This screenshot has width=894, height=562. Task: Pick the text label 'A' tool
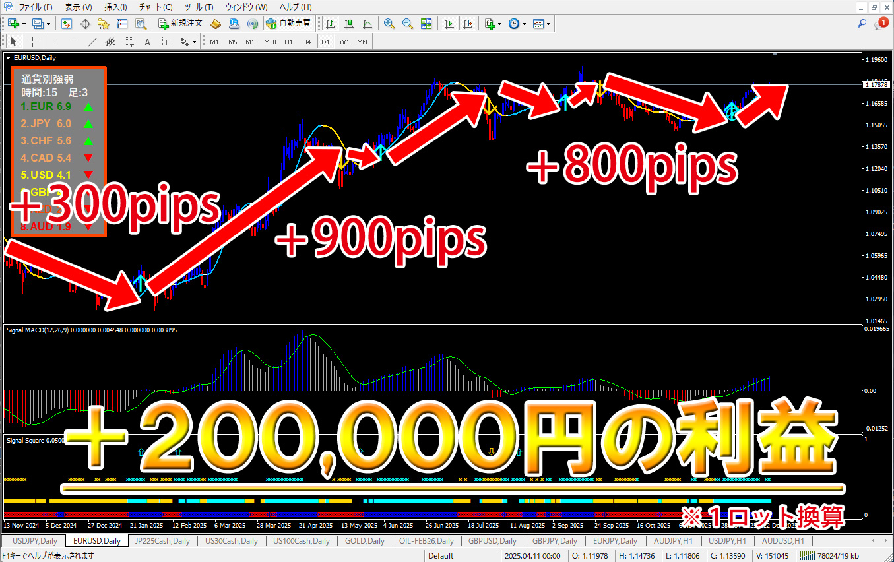pyautogui.click(x=147, y=42)
